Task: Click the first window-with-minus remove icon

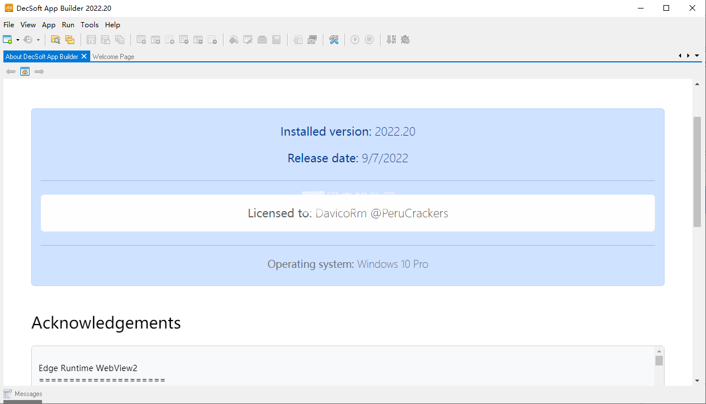Action: coord(184,40)
